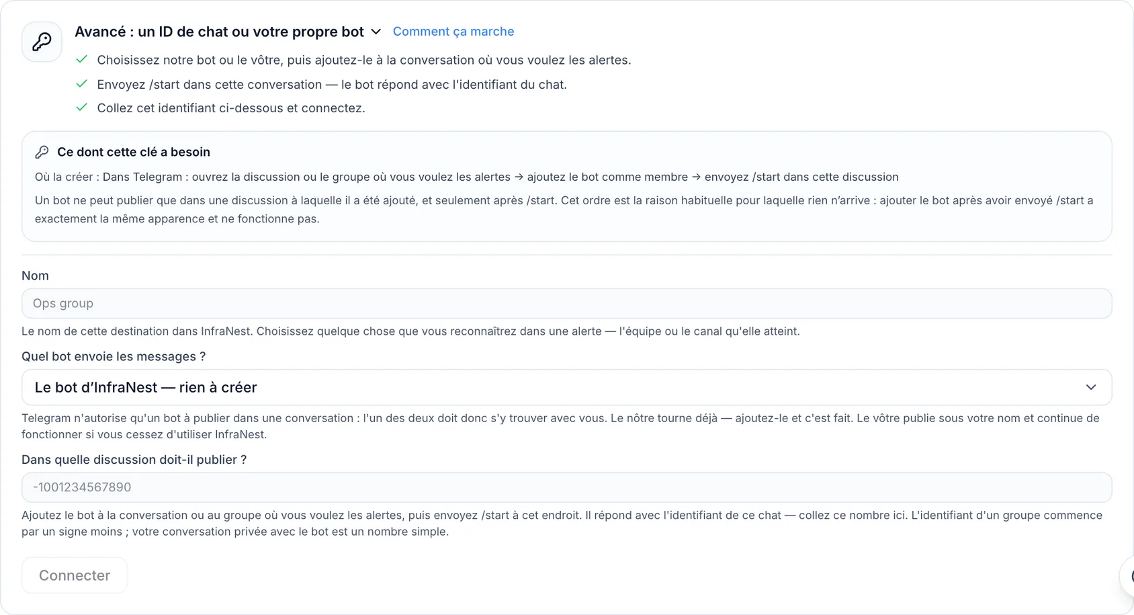Click the large key icon beside Avancé heading
Screen dimensions: 1134x615
click(42, 42)
